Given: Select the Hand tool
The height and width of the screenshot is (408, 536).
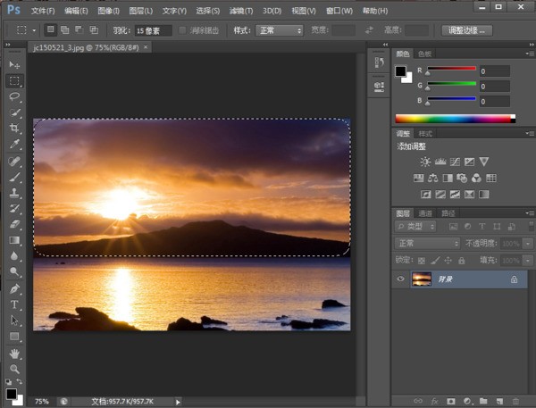Looking at the screenshot, I should (x=14, y=353).
